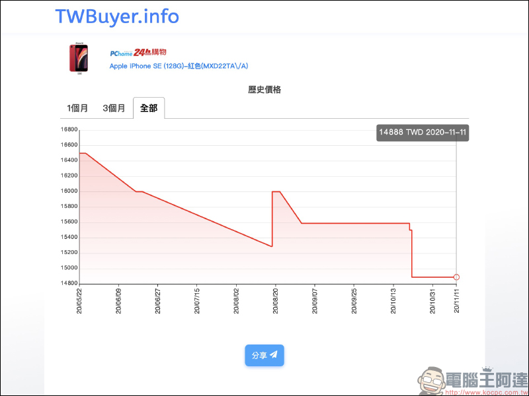Click the 歷史價格 chart heading
This screenshot has height=396, width=529.
coord(264,90)
